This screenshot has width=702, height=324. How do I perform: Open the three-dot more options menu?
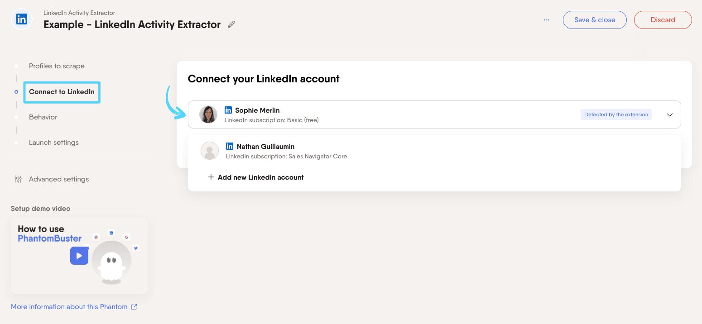point(547,20)
